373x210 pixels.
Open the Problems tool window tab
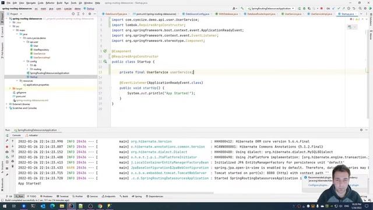click(46, 197)
